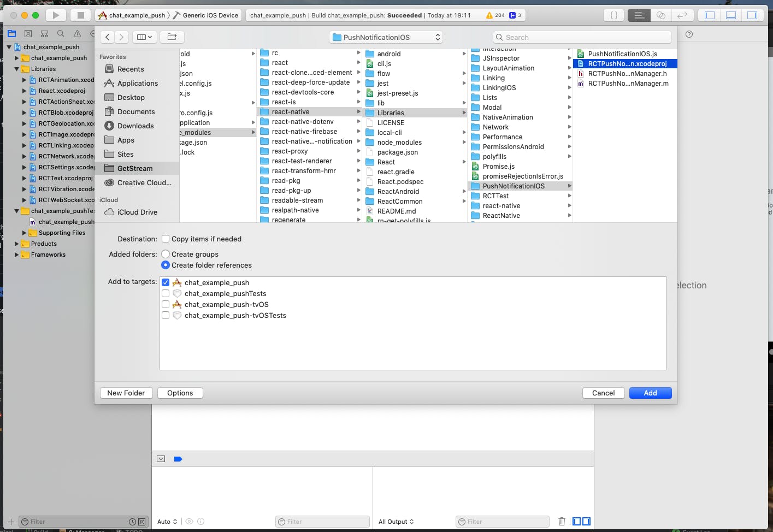Click the back arrow in file dialog
Screen dimensions: 773x532
(x=108, y=37)
